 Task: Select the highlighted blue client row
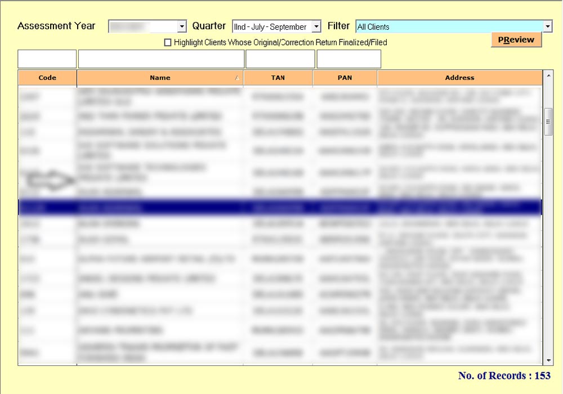pos(280,207)
